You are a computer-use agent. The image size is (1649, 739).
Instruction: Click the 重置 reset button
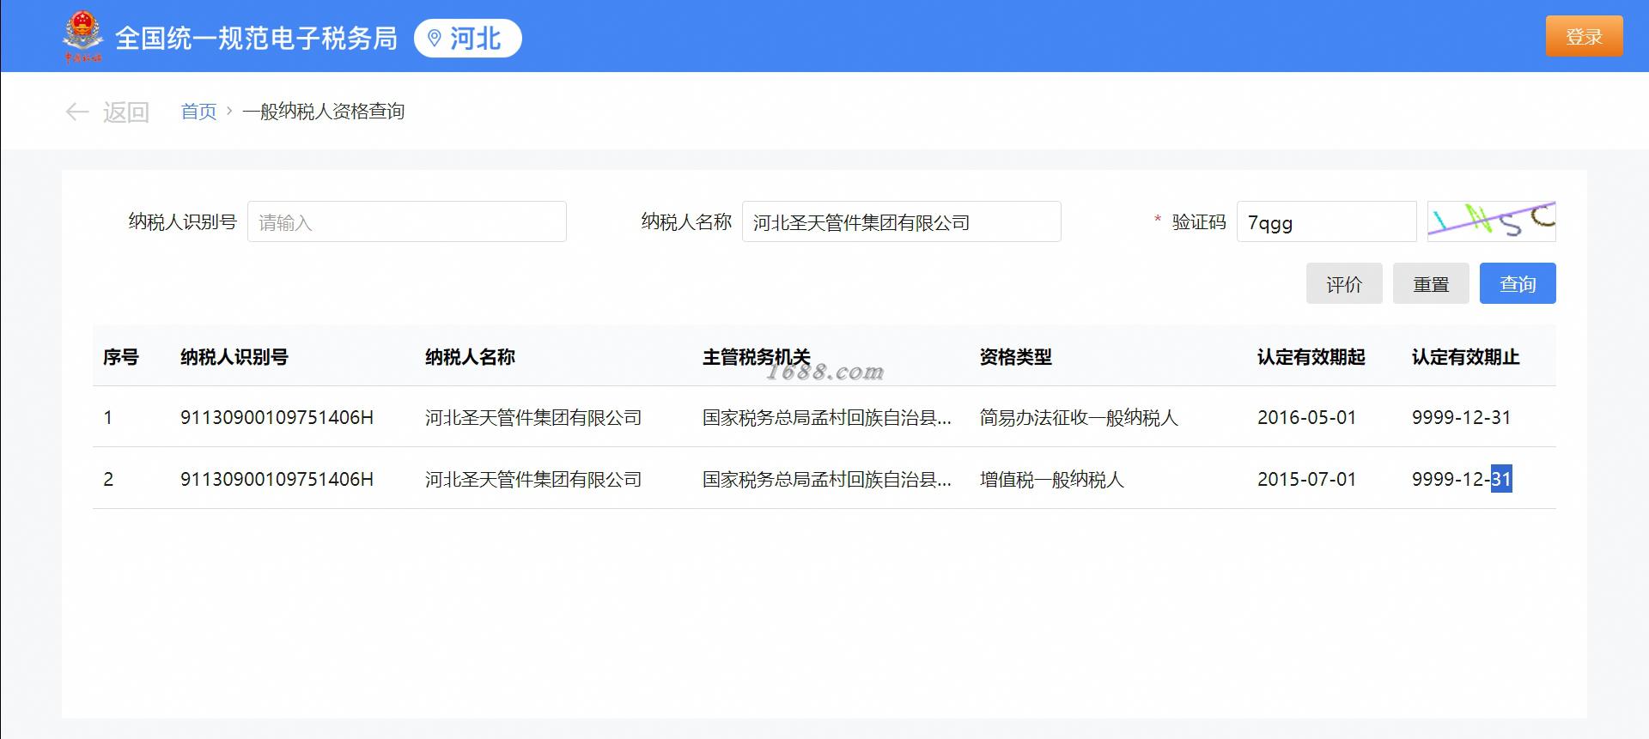point(1431,283)
